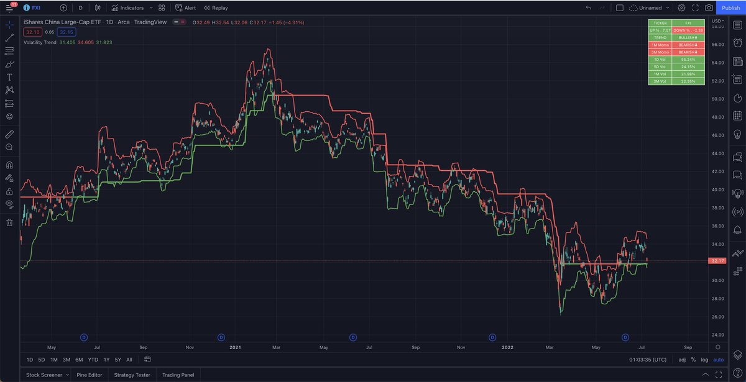Set time range to YTD
Viewport: 746px width, 382px height.
[x=93, y=360]
